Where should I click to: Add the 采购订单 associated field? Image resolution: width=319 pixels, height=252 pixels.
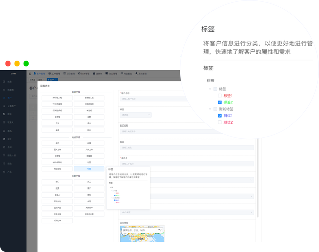(57, 221)
